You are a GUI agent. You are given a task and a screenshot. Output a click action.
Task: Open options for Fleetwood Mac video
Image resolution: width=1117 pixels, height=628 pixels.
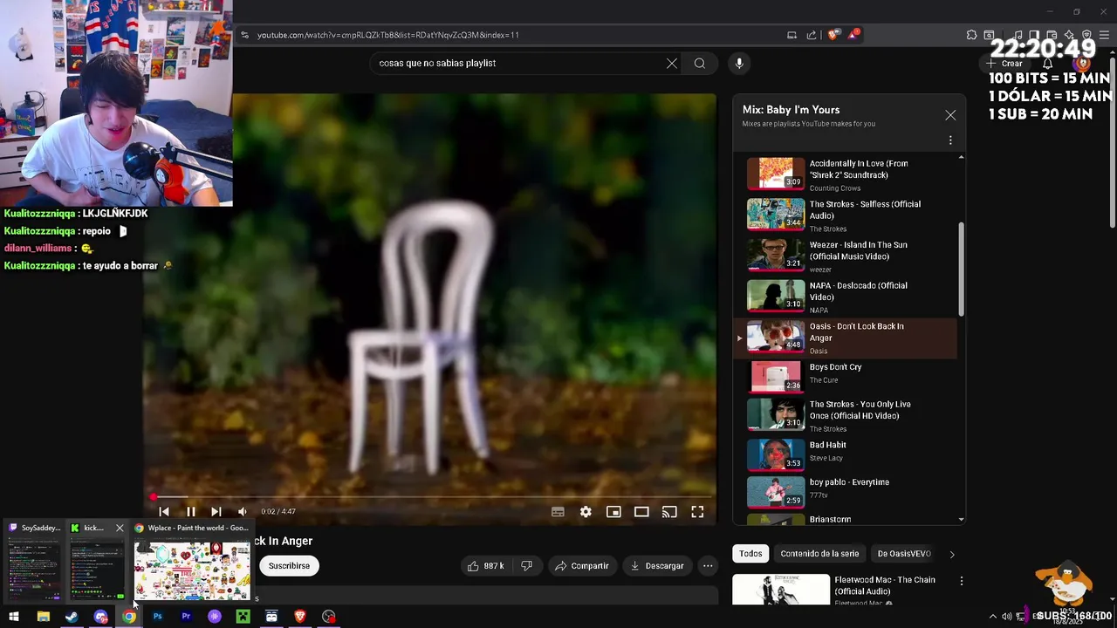(962, 581)
